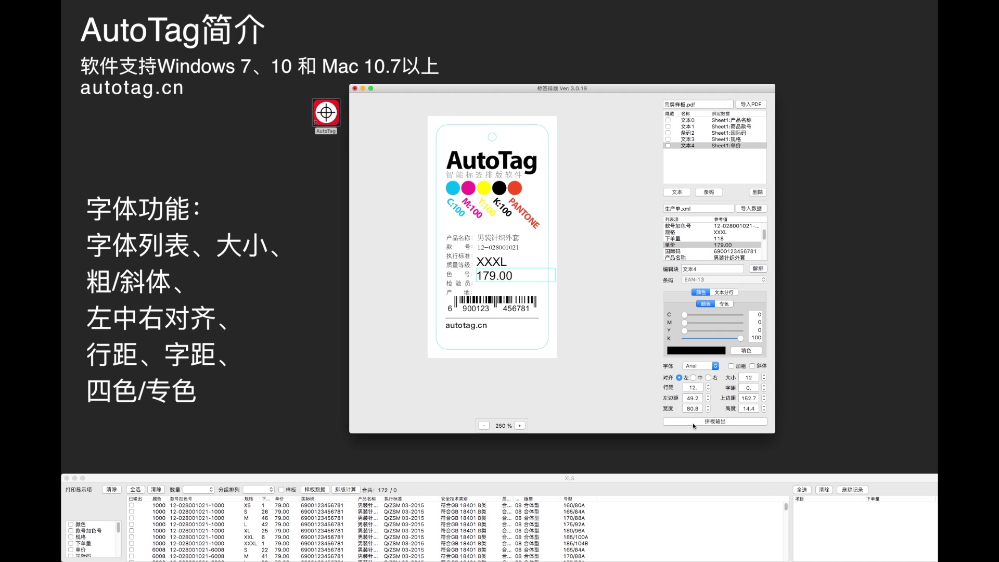This screenshot has height=562, width=999.
Task: Click the 编辑块 field containing 文本4
Action: (712, 269)
